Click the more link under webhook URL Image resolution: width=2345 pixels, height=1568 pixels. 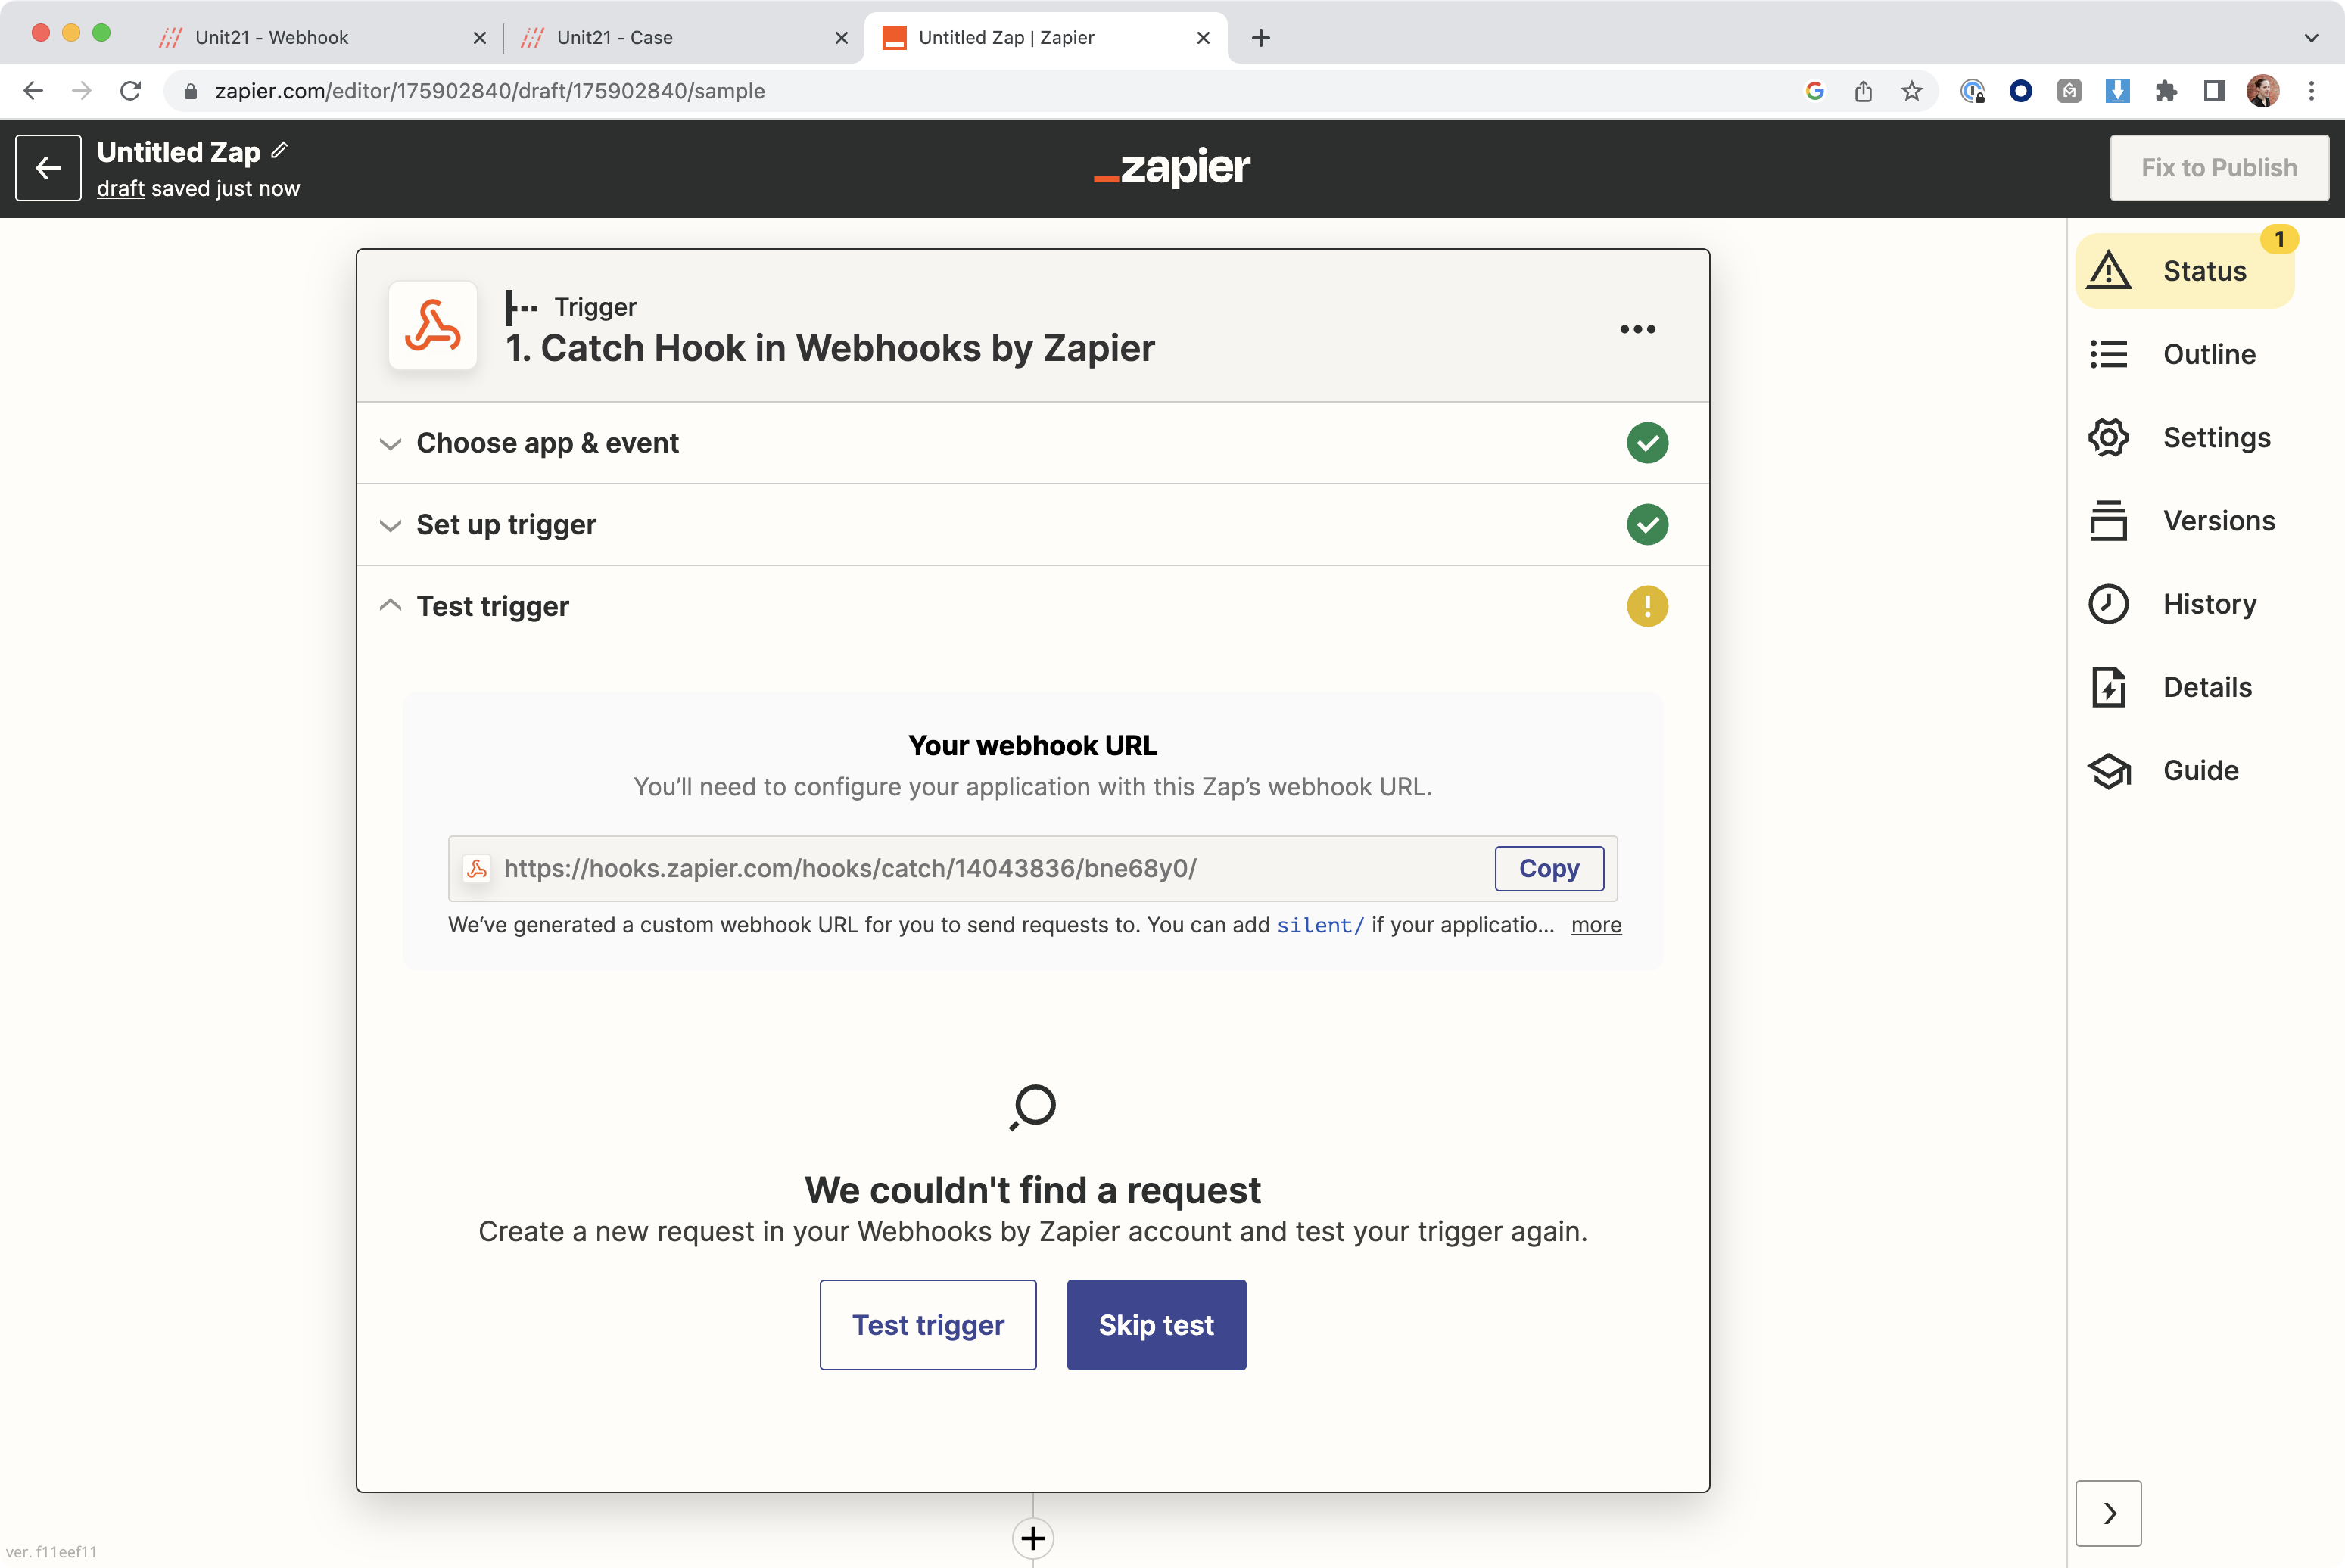[x=1596, y=925]
